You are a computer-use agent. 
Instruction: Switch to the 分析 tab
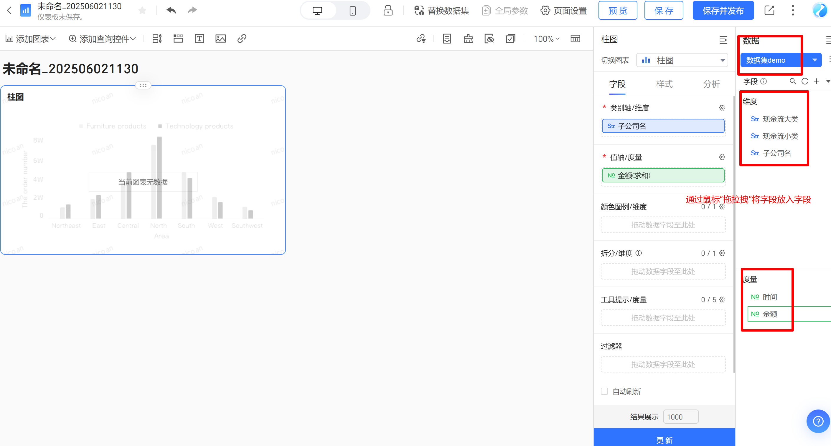(711, 84)
